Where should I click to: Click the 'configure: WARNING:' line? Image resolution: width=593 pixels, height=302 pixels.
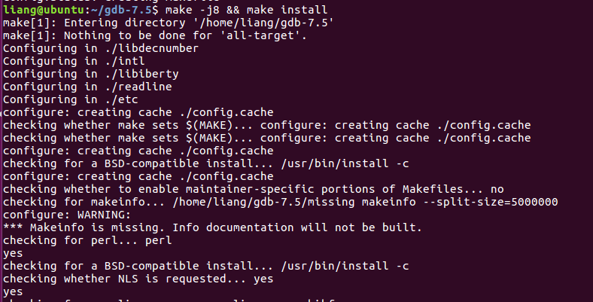point(67,215)
